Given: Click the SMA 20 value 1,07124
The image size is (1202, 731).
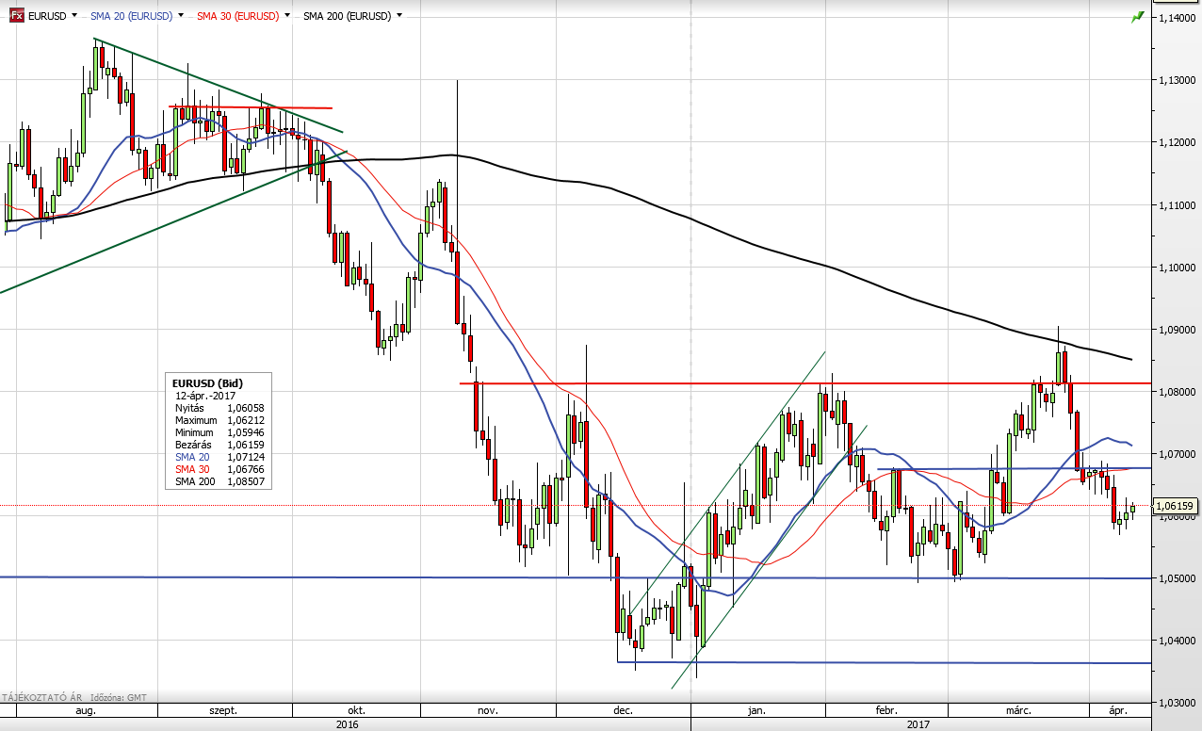Looking at the screenshot, I should 246,457.
